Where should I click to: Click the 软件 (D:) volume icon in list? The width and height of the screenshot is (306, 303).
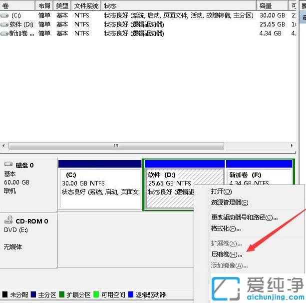coord(5,24)
